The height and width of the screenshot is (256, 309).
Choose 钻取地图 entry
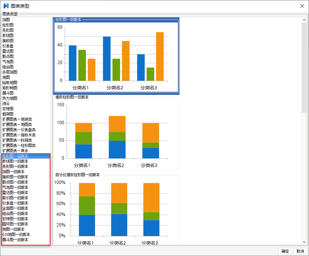(10, 82)
